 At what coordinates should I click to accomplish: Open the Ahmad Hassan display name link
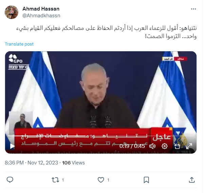tap(41, 9)
